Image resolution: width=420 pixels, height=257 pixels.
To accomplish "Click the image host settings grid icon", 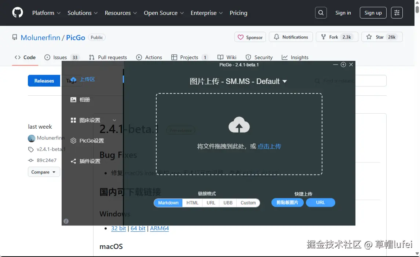I will (x=73, y=120).
